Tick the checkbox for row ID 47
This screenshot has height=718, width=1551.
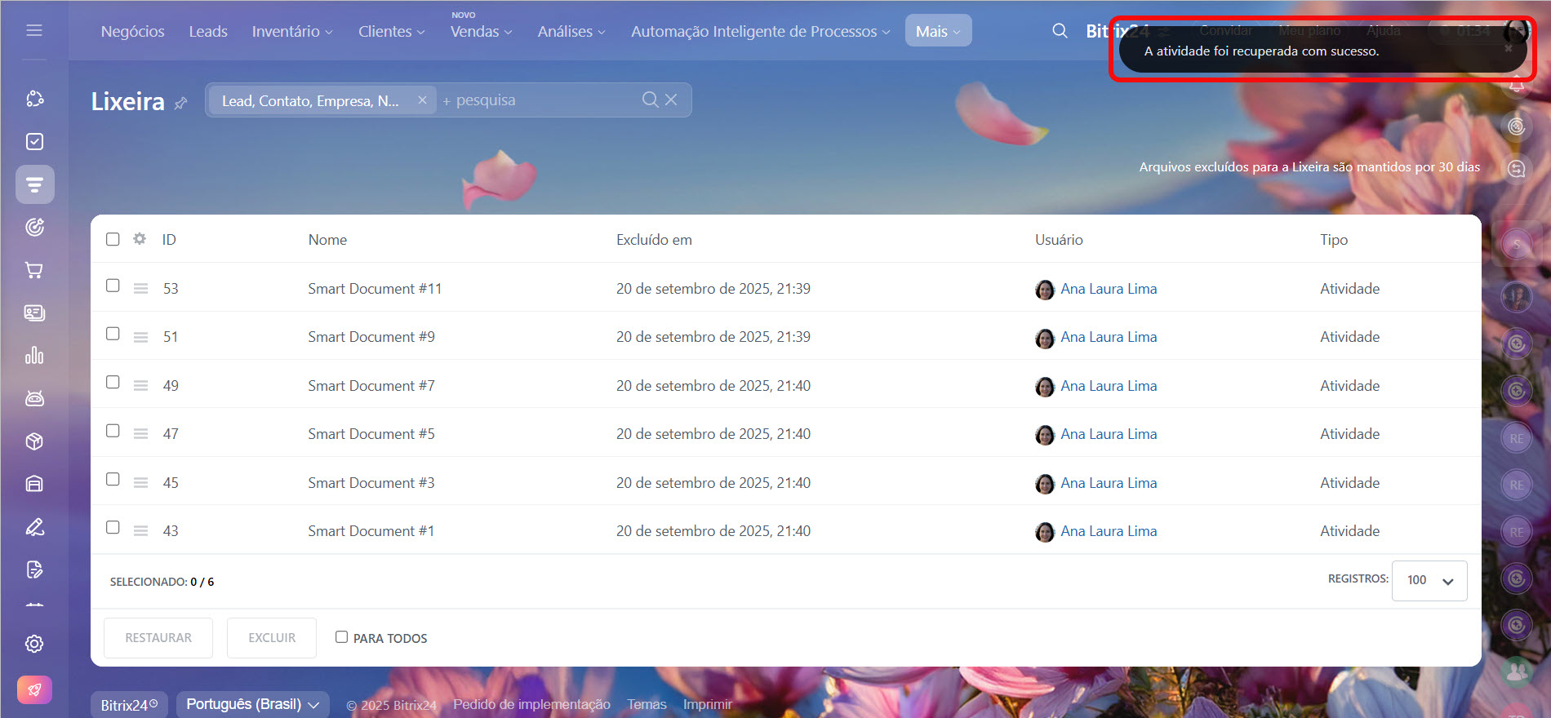[113, 431]
